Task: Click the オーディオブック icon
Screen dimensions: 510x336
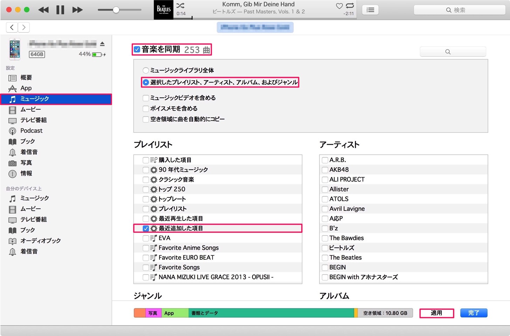Action: [13, 241]
